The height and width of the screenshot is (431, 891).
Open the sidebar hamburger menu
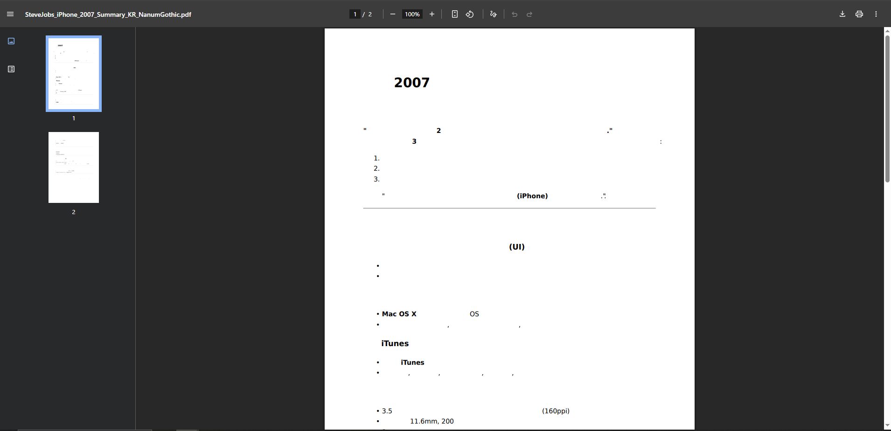(x=10, y=14)
